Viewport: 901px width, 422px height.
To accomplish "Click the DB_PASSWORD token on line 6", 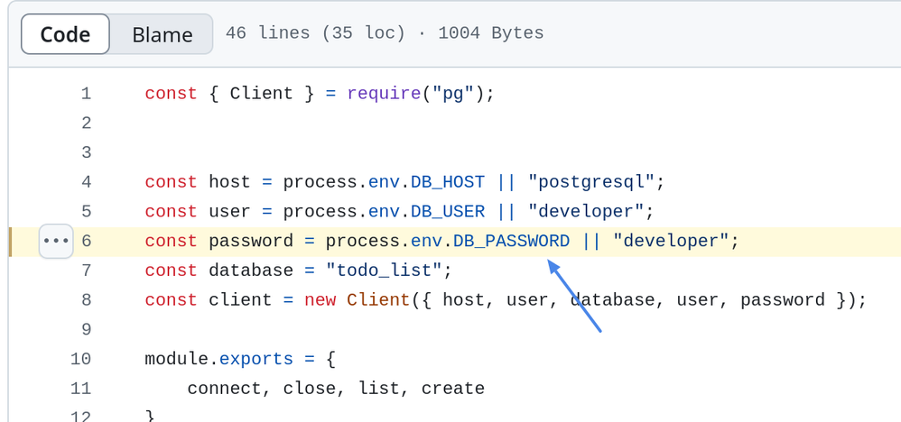I will [x=511, y=242].
